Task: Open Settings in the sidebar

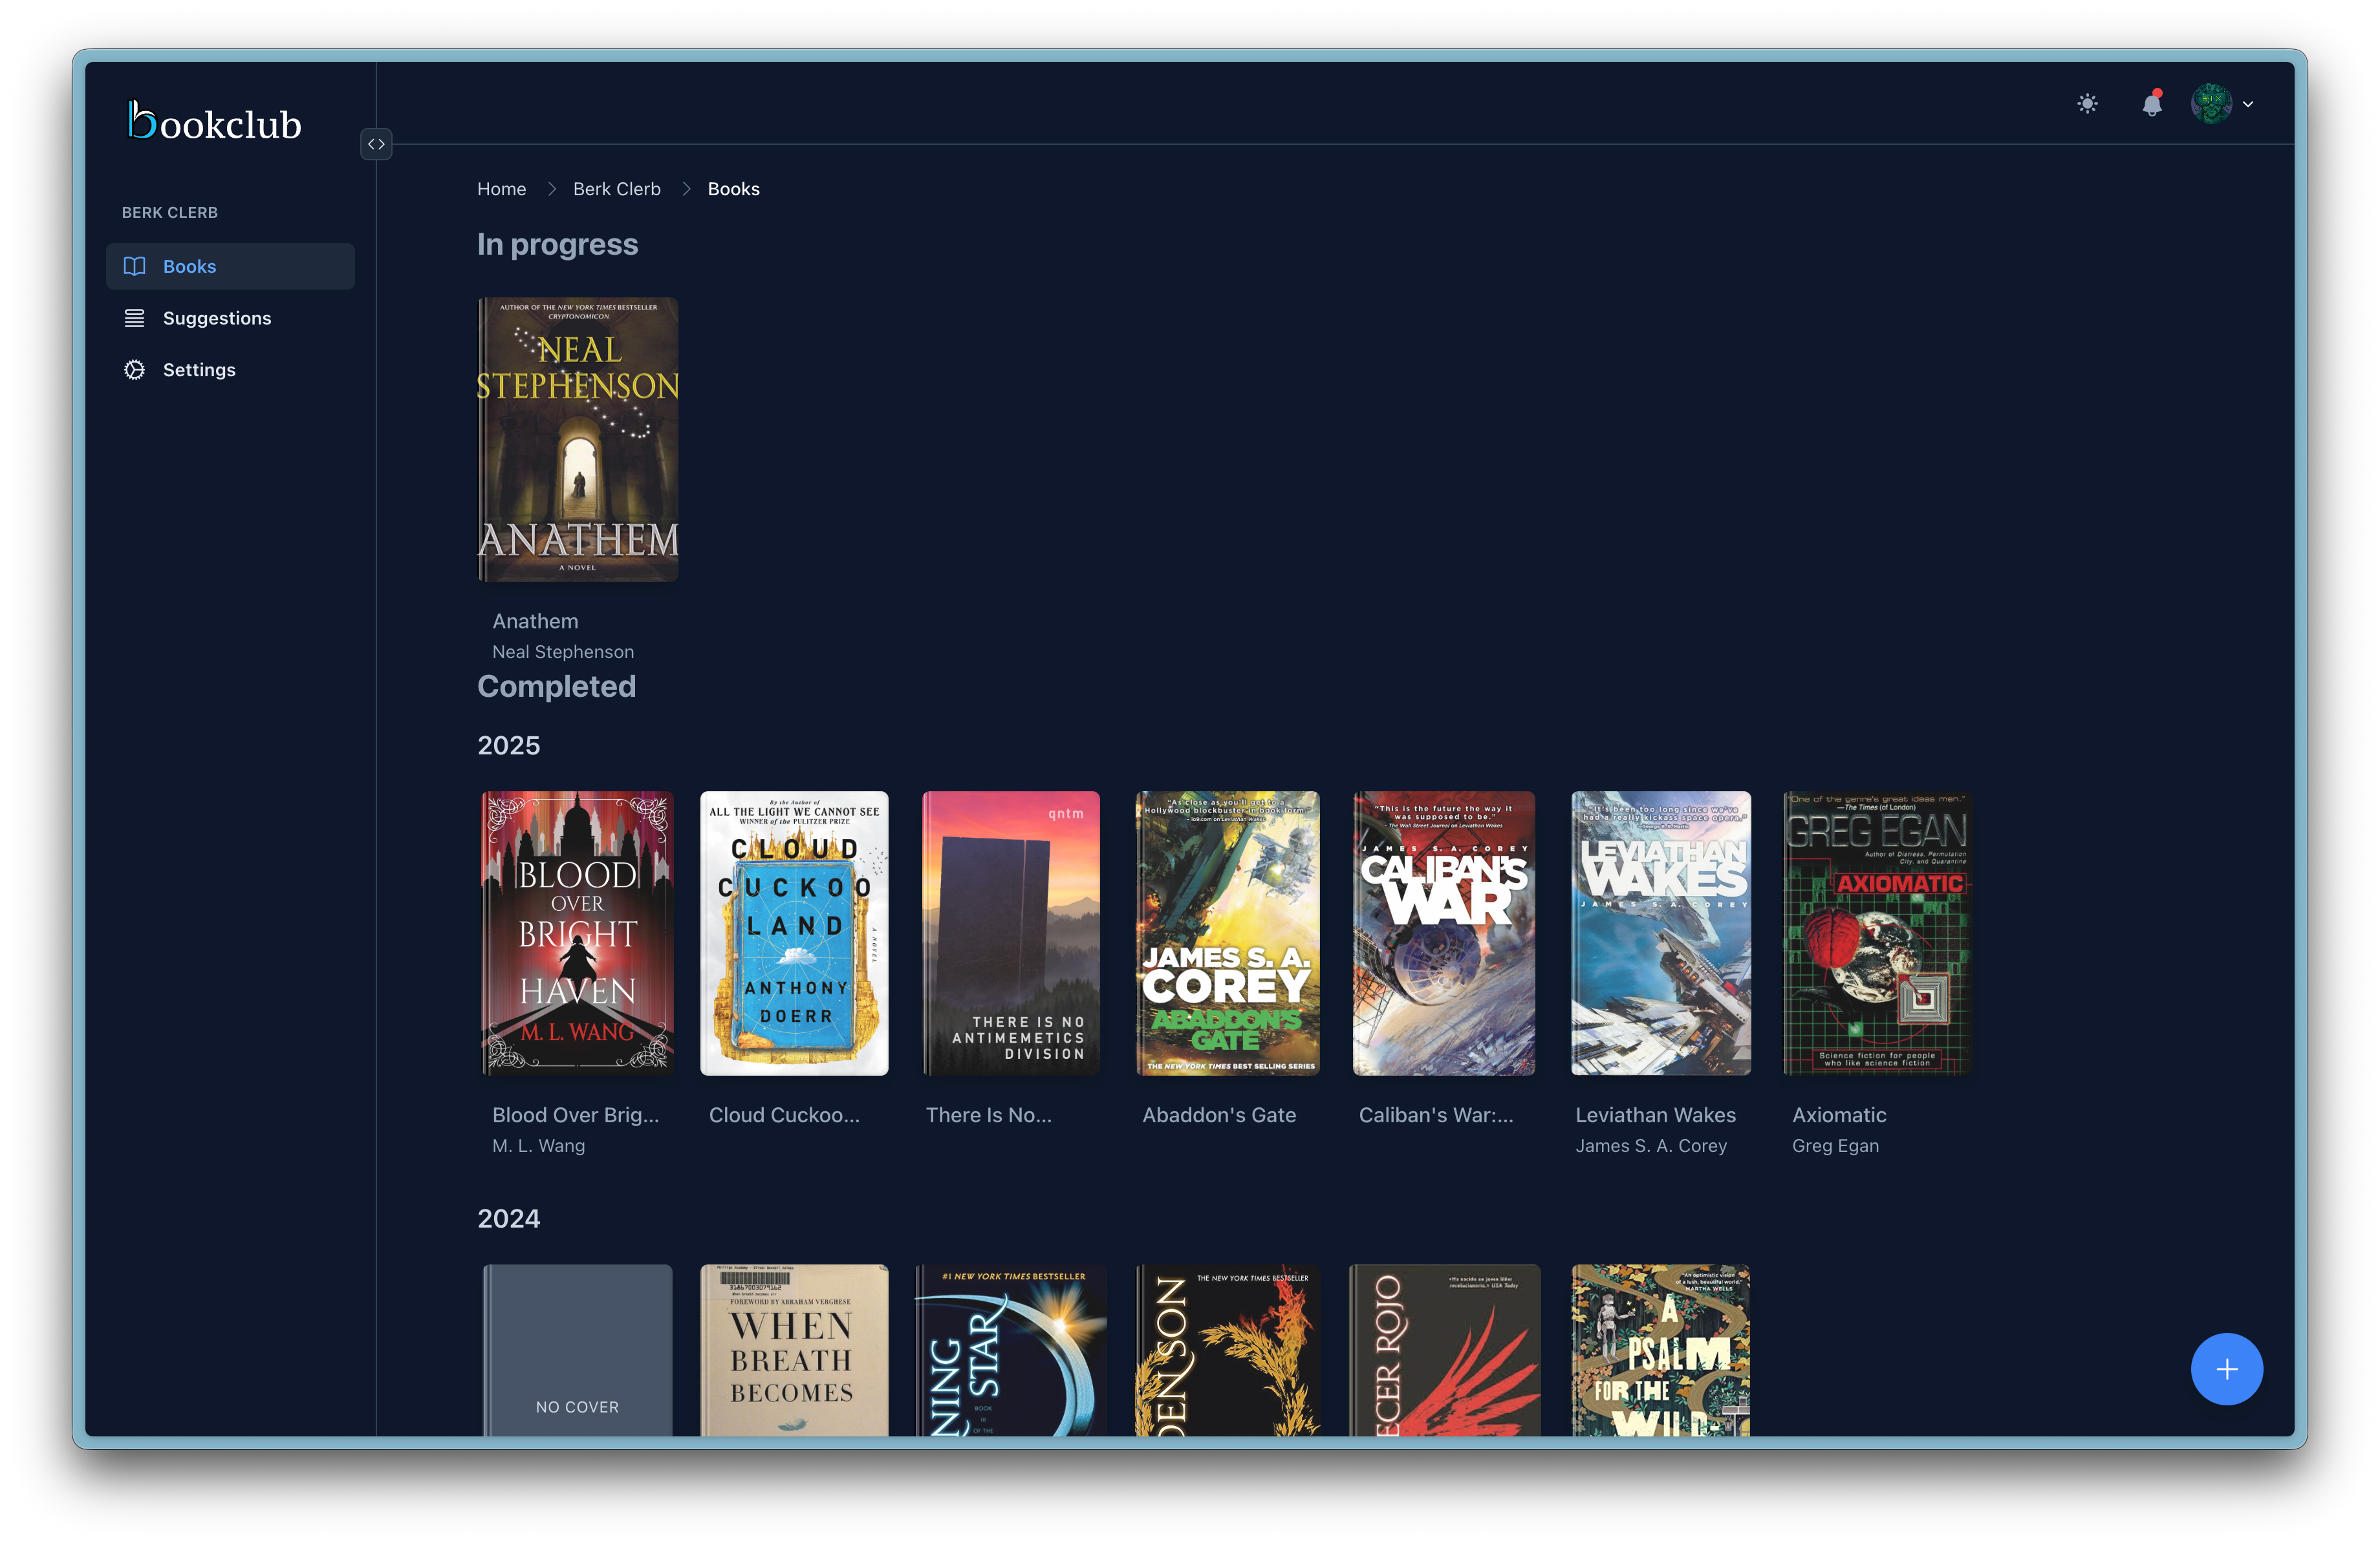Action: (x=199, y=370)
